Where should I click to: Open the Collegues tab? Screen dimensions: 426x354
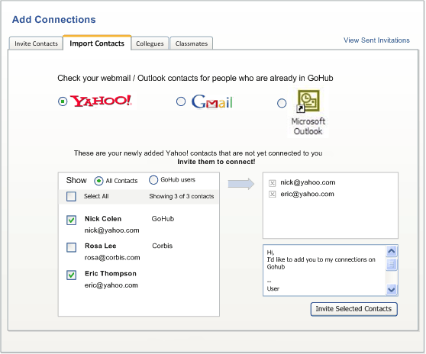pyautogui.click(x=150, y=43)
